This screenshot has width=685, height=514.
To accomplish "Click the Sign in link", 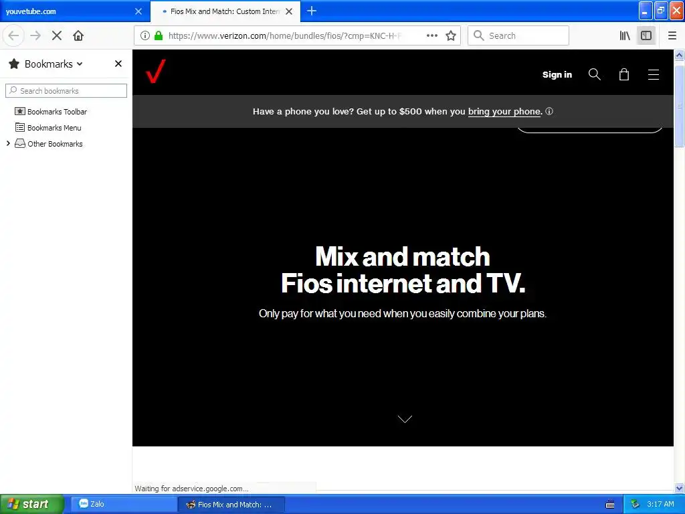I will tap(557, 75).
